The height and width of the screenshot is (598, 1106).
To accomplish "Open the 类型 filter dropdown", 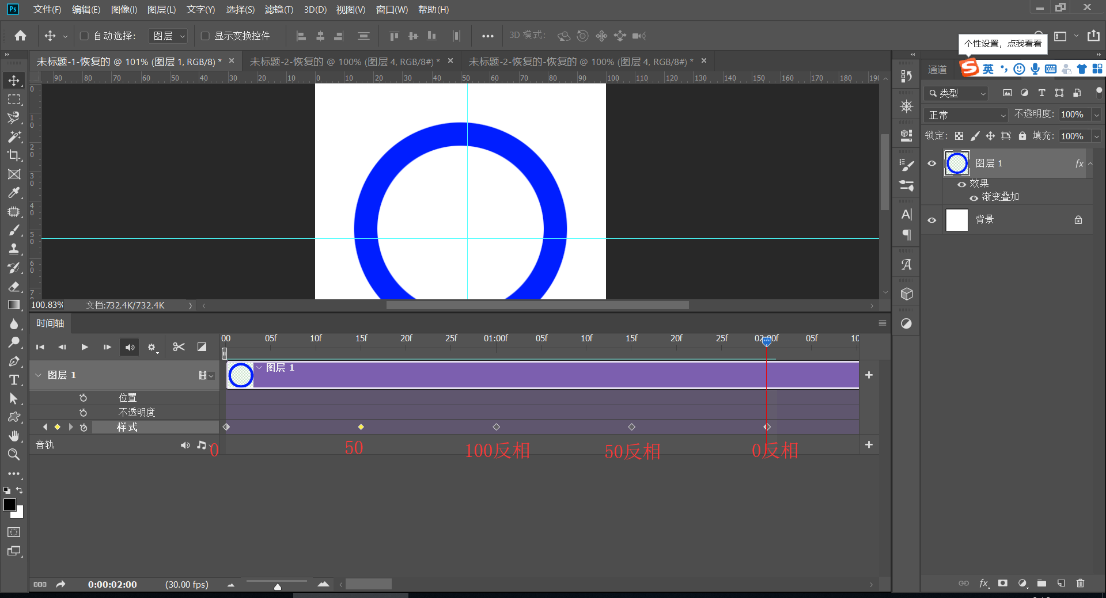I will click(957, 93).
